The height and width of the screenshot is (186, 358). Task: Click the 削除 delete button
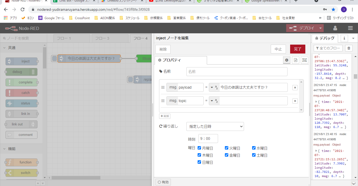(x=163, y=49)
